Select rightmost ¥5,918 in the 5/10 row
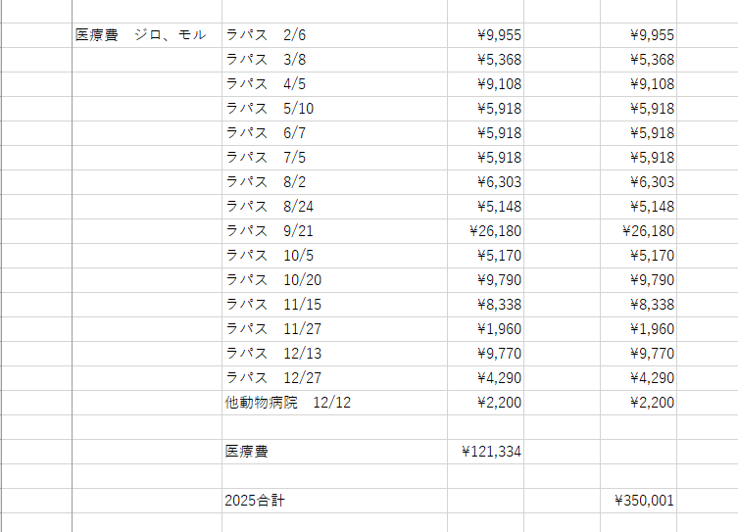This screenshot has height=532, width=738. click(638, 109)
